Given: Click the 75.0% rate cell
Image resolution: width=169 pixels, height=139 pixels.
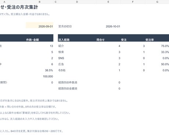Looking at the screenshot, I should (165, 46).
